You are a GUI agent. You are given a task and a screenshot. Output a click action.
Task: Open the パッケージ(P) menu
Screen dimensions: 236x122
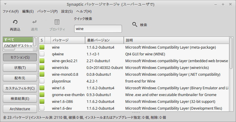(x=48, y=11)
